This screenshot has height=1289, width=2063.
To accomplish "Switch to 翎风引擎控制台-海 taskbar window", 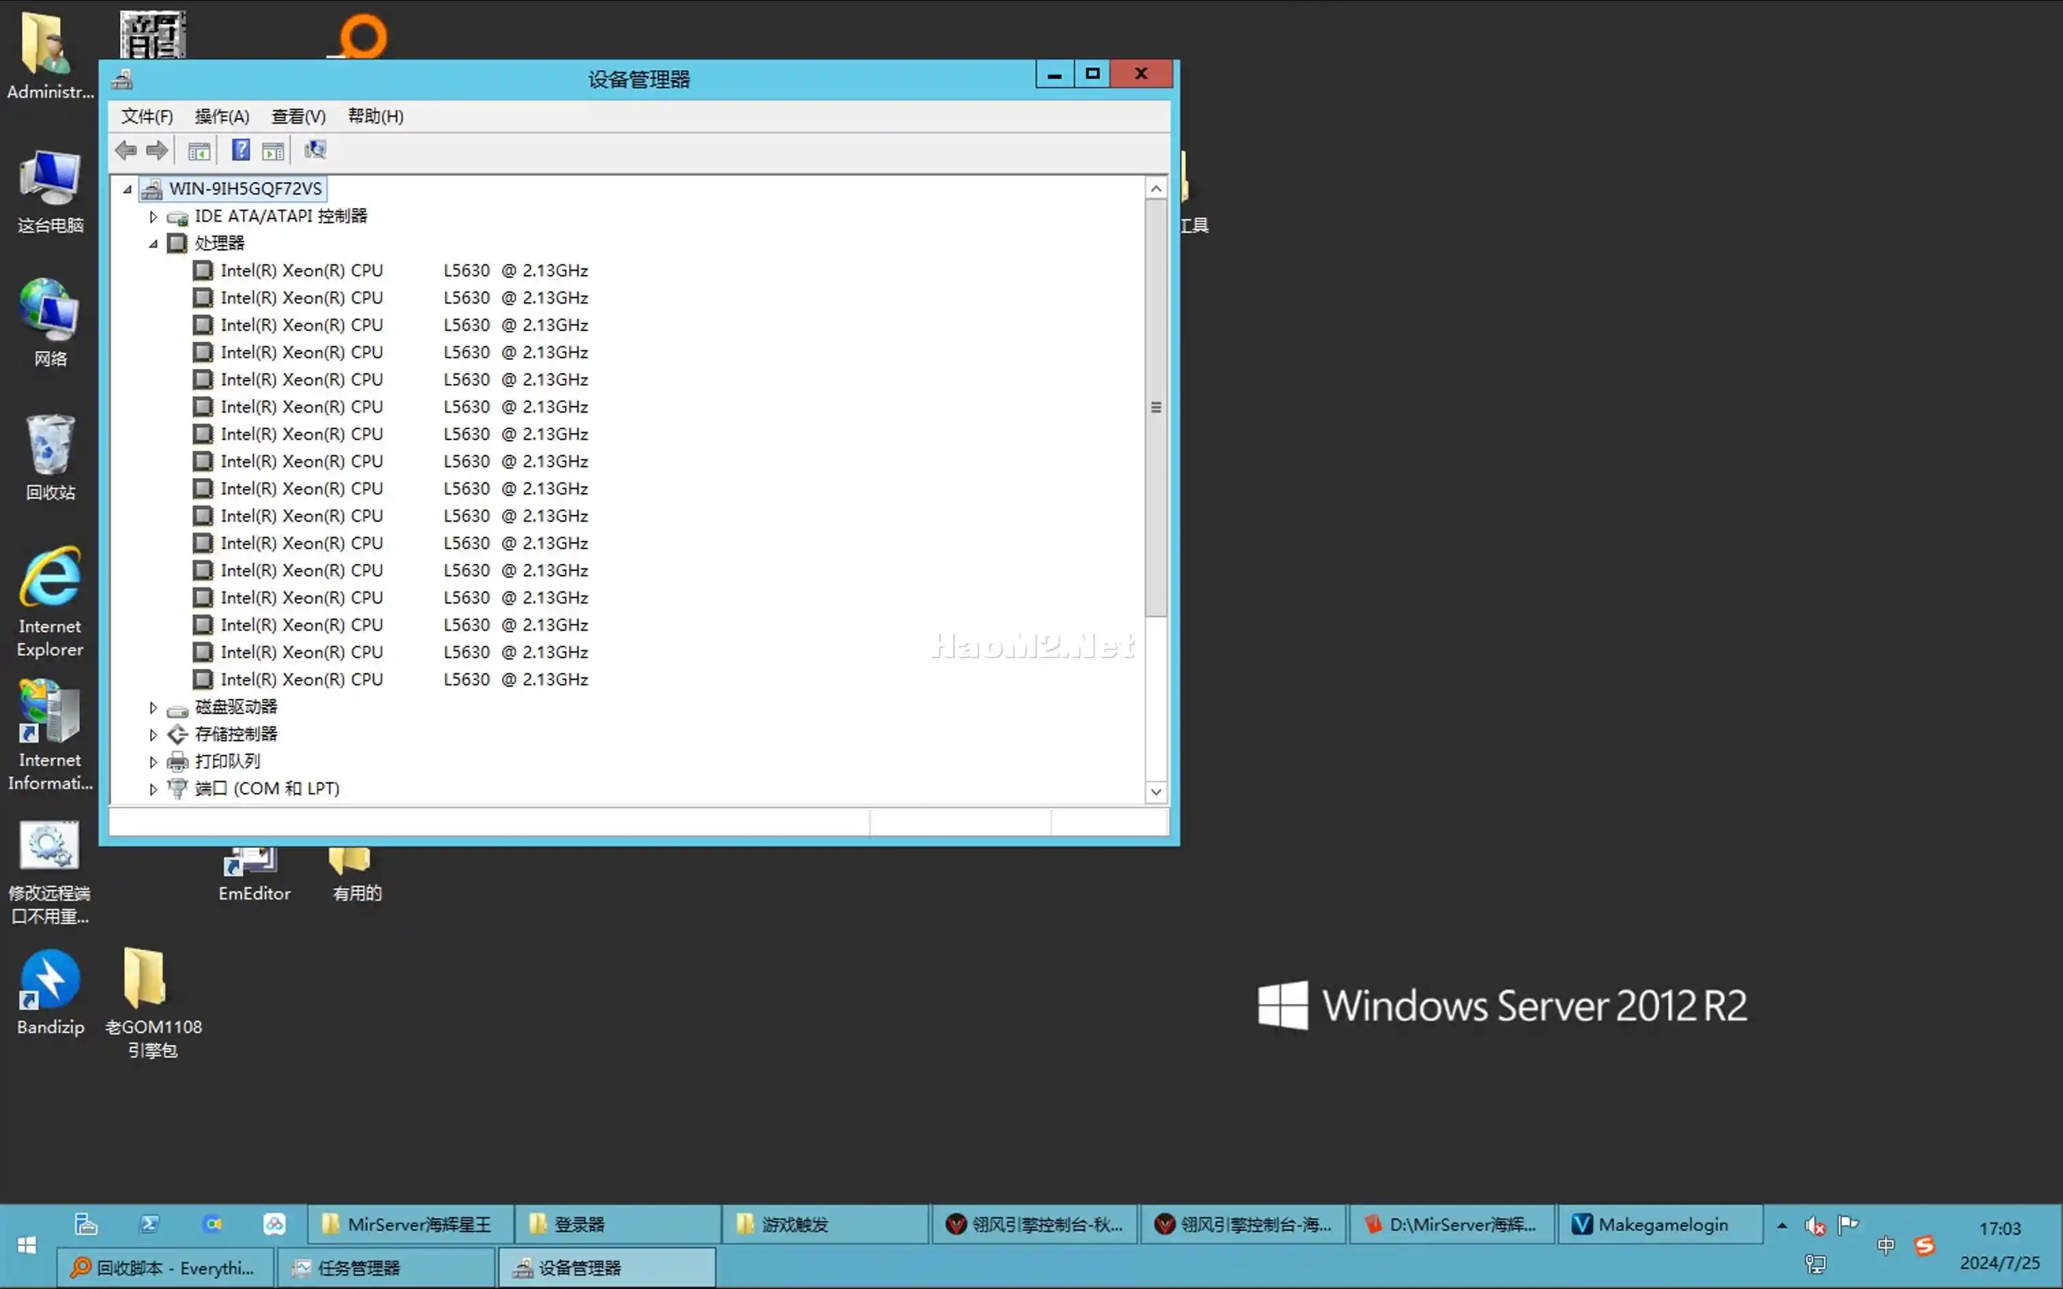I will coord(1243,1224).
